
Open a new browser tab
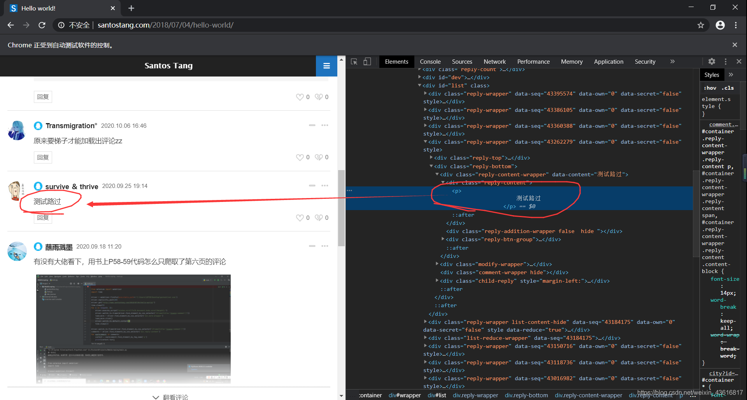click(131, 8)
